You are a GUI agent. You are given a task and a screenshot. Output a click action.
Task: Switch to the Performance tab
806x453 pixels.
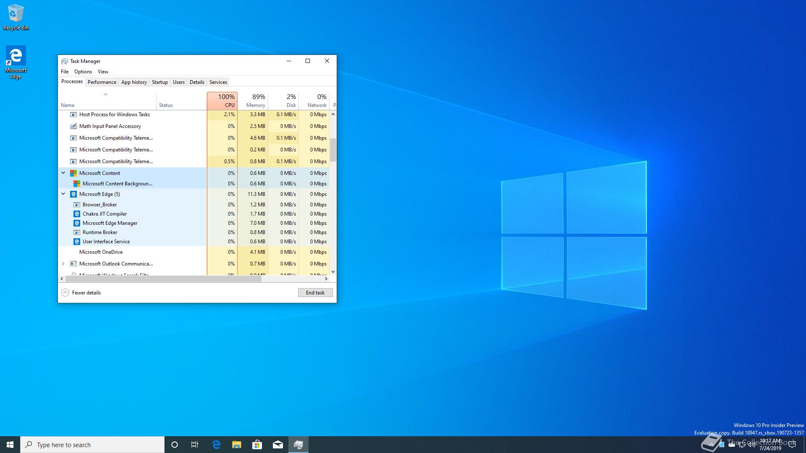[102, 82]
